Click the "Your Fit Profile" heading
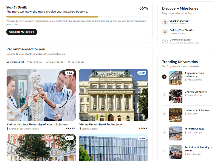 tap(17, 7)
